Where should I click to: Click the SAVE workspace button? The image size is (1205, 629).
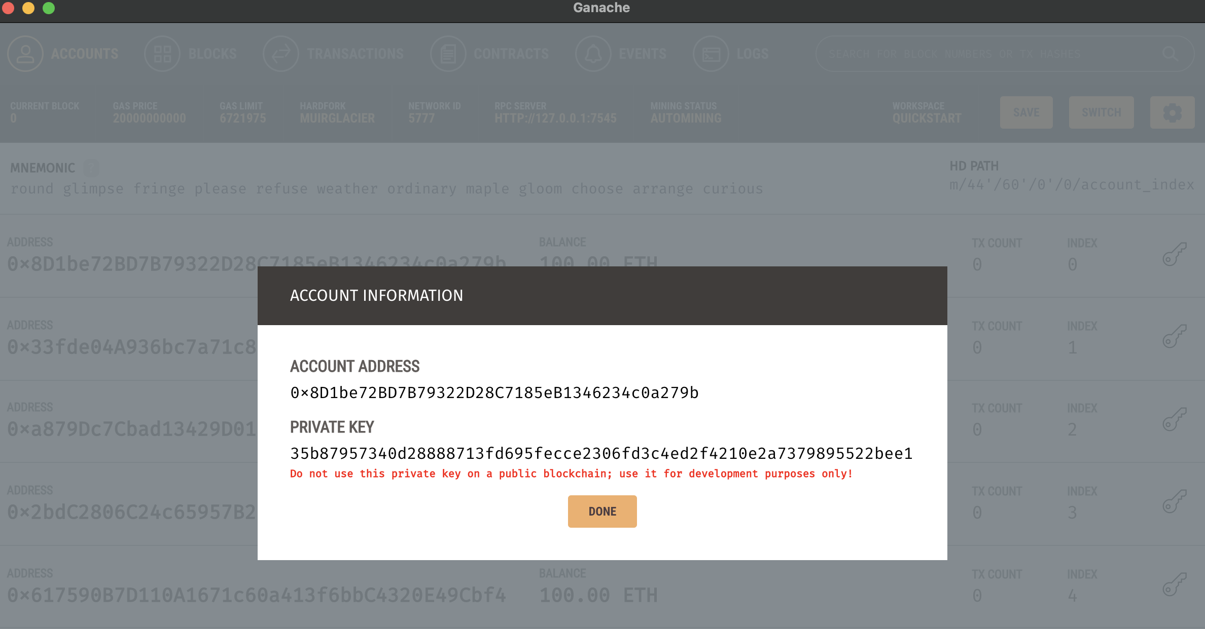1026,112
